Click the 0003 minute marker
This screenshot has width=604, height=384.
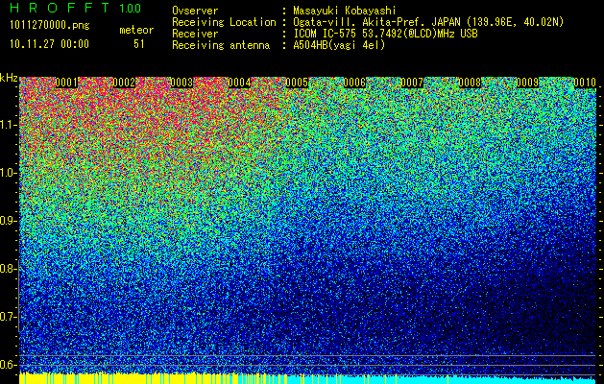click(x=181, y=83)
